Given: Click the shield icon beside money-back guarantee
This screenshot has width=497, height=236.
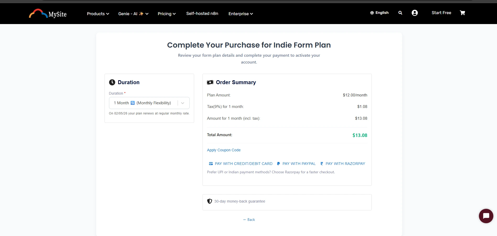Looking at the screenshot, I should tap(210, 201).
